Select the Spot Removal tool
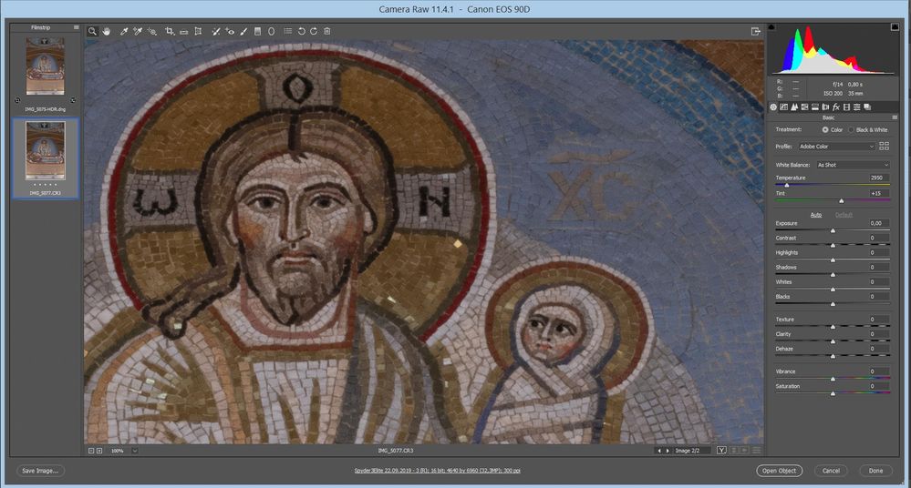This screenshot has width=911, height=488. click(x=215, y=31)
